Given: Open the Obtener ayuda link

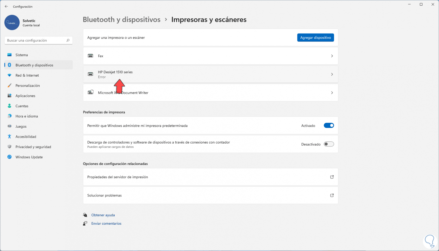Looking at the screenshot, I should [103, 215].
